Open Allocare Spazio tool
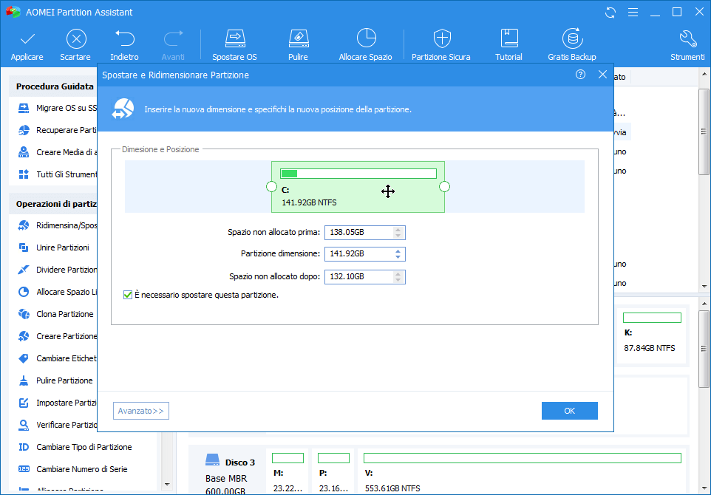This screenshot has width=711, height=495. click(x=365, y=45)
